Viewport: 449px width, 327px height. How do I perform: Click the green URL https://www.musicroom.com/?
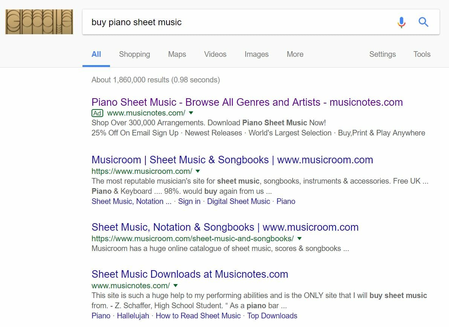coord(142,171)
